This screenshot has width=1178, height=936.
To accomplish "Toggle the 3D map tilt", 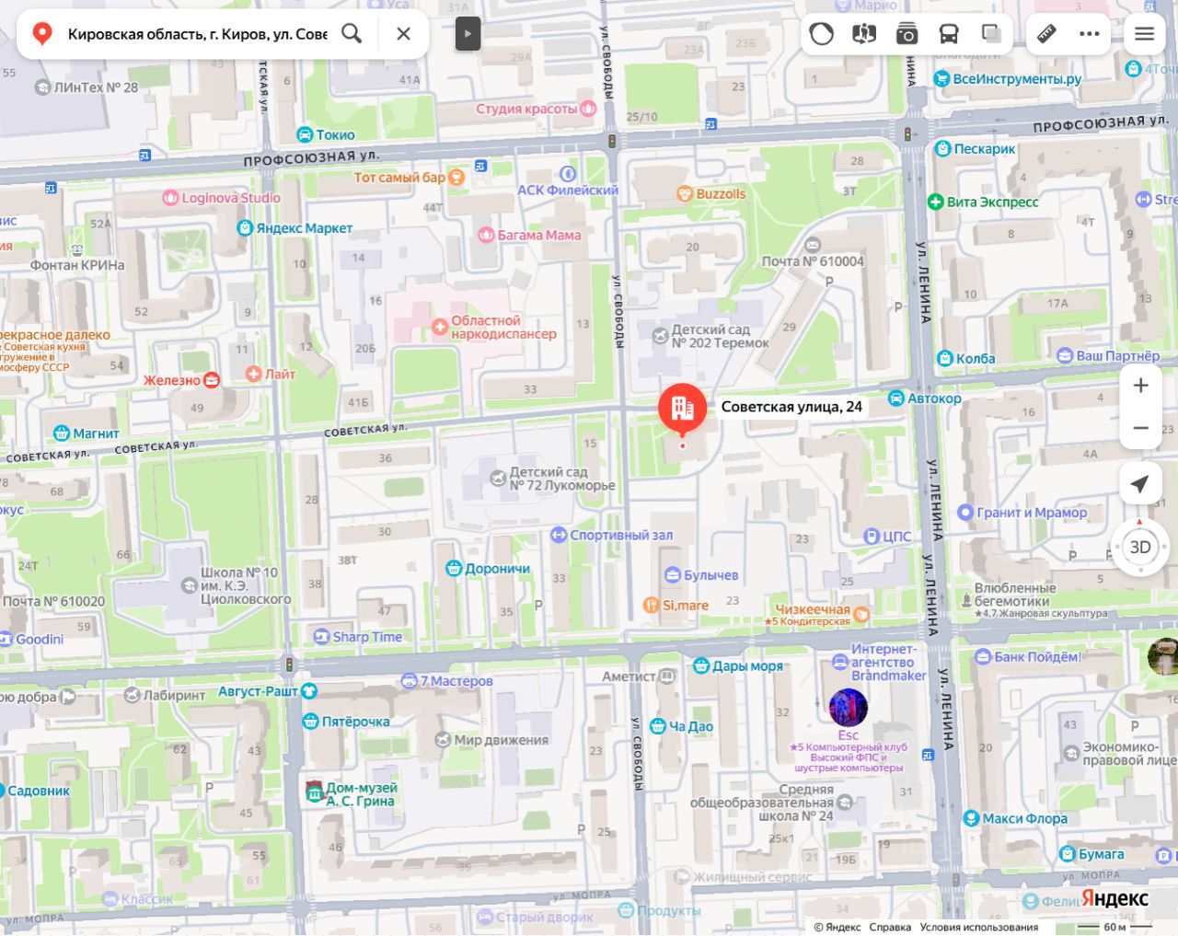I will (x=1140, y=547).
